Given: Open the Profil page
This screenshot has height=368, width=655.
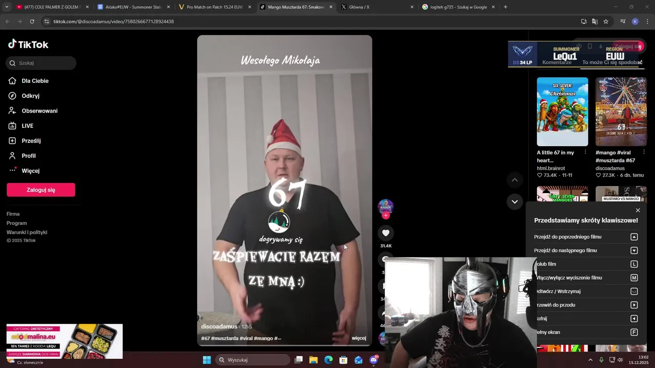Looking at the screenshot, I should click(x=28, y=156).
